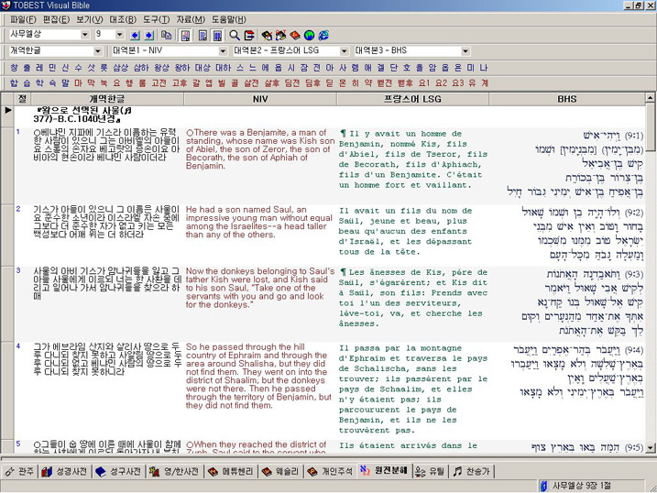657x493 pixels.
Task: Jump to Hebrews via 히 link
Action: (355, 83)
